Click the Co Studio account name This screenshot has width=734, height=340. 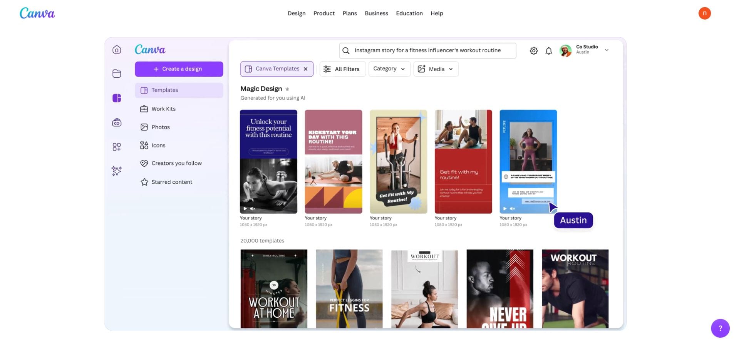[x=587, y=47]
